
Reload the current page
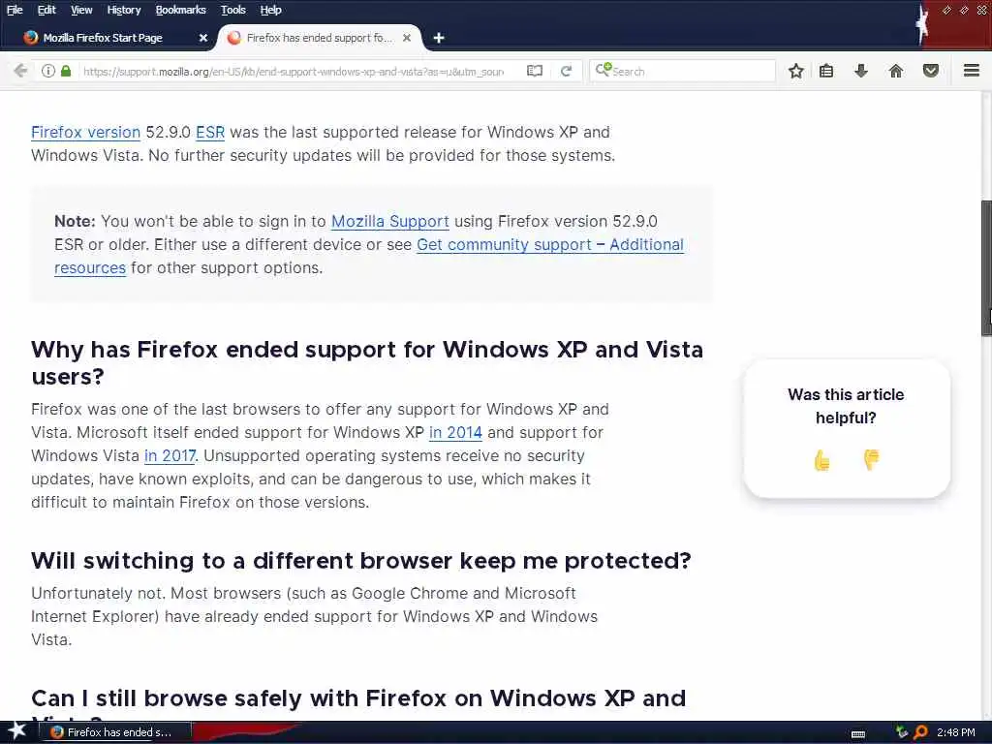(x=566, y=71)
